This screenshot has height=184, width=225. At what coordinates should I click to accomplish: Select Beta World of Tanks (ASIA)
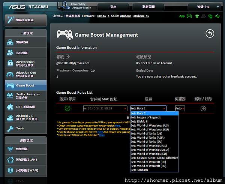154,138
